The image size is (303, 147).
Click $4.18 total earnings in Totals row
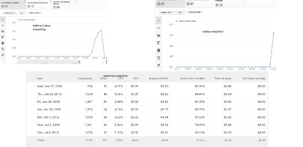tap(228, 140)
